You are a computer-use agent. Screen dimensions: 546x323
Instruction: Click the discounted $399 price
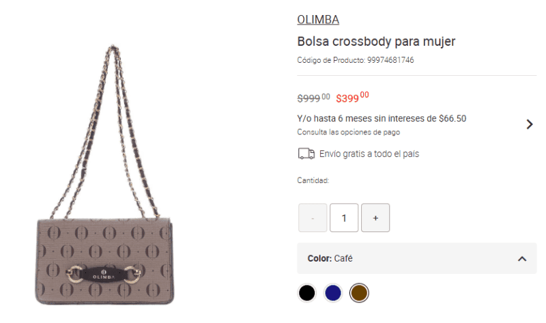coord(352,97)
